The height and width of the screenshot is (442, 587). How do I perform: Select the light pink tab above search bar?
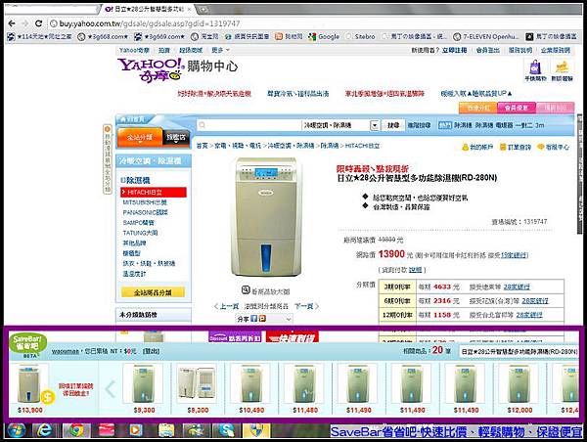(x=555, y=108)
